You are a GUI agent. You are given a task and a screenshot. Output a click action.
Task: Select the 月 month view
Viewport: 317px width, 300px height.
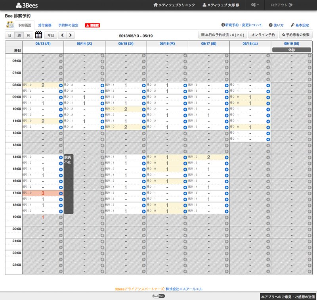28,35
